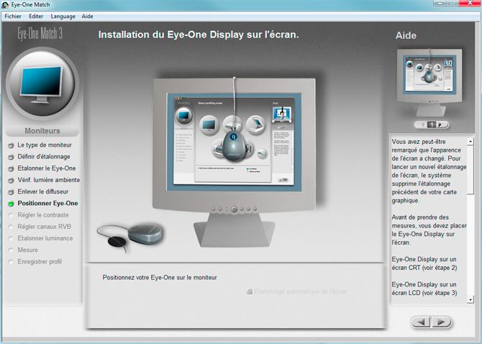Select step Définir d'étalonnage
Viewport: 482px width, 344px height.
click(44, 156)
